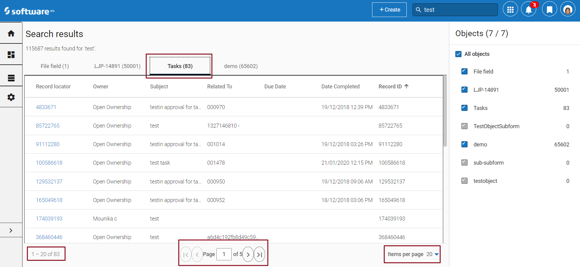This screenshot has height=267, width=580.
Task: Uncheck the File field checkbox
Action: click(464, 71)
